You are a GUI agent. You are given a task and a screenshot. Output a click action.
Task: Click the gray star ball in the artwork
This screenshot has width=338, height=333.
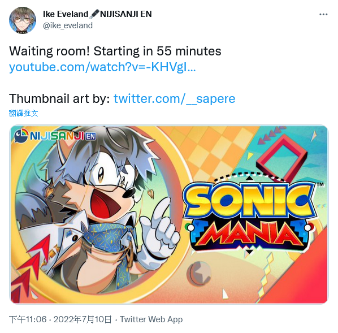click(x=199, y=273)
